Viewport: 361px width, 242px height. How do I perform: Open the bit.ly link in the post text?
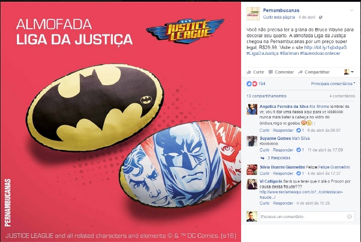[325, 47]
